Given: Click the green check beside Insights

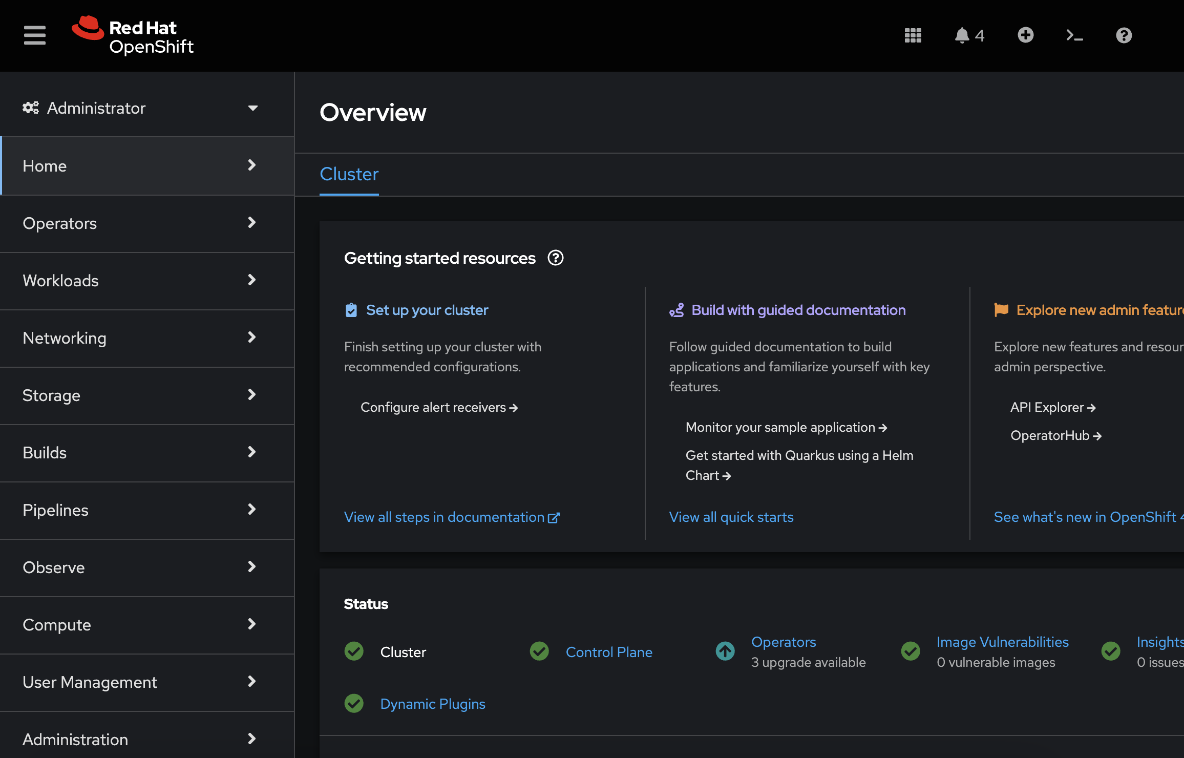Looking at the screenshot, I should [1111, 651].
